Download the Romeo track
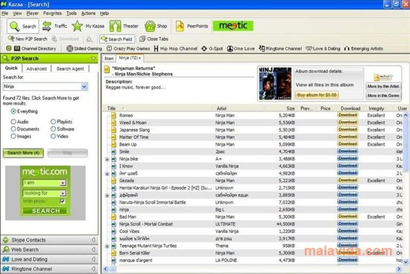Screen dimensions: 410x274 coord(347,115)
